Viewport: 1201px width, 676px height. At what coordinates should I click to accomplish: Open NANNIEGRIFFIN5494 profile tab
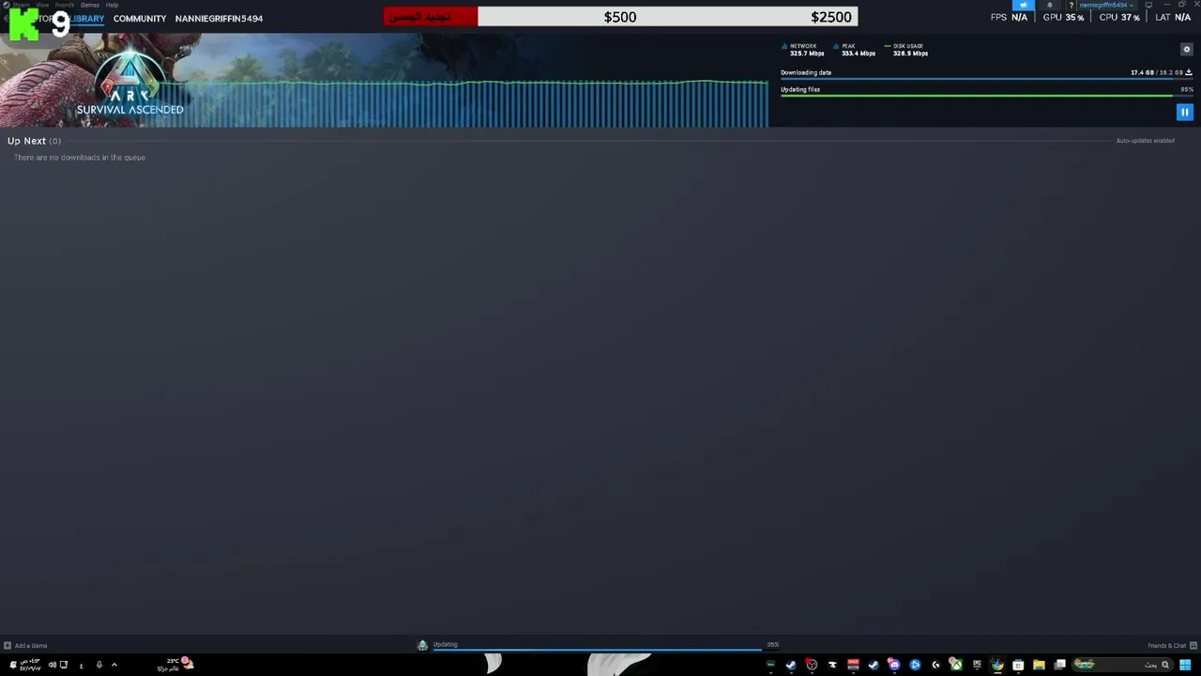click(219, 19)
